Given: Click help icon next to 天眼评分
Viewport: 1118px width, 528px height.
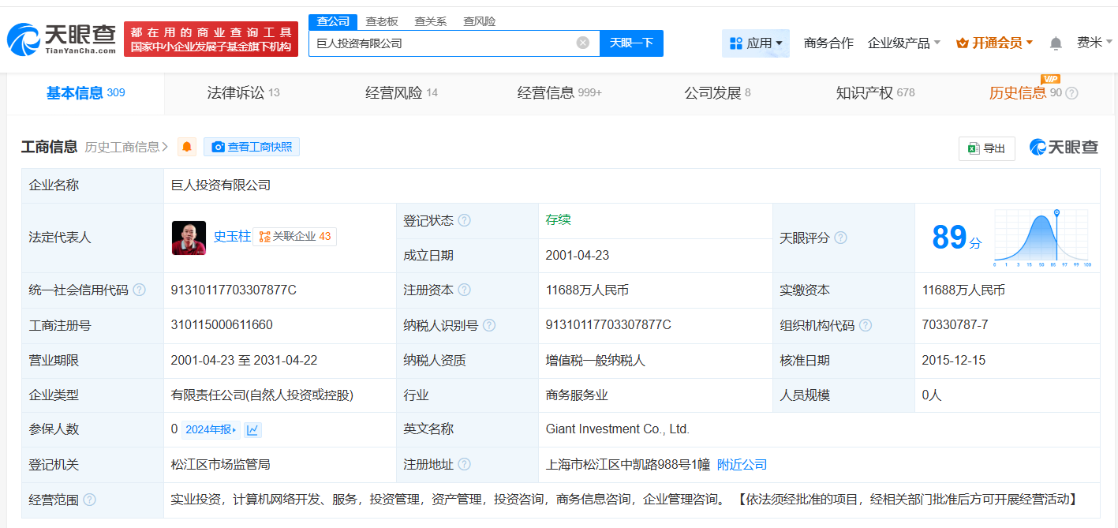Looking at the screenshot, I should click(841, 238).
